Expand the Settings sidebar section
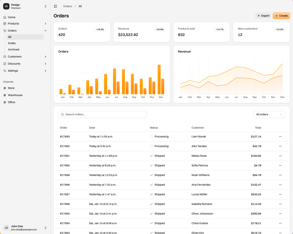 click(x=45, y=71)
